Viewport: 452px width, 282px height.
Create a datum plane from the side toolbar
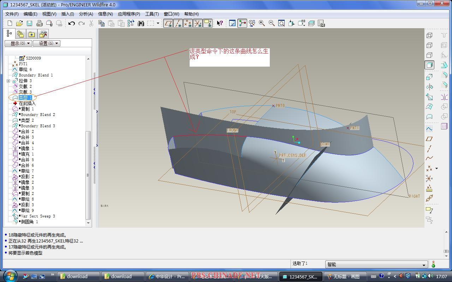[429, 139]
